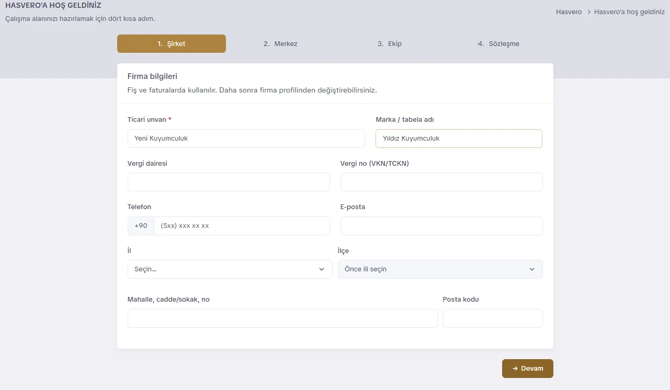Click the HASVERO'A HOŞ GELDİNİZ title

[53, 6]
